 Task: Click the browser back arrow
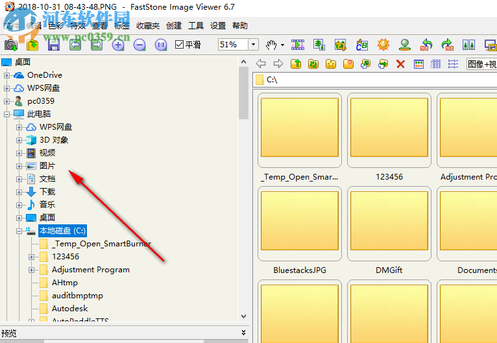pos(261,64)
